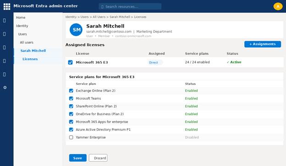This screenshot has height=166, width=286.
Task: Click the Assigned column header
Action: (156, 54)
